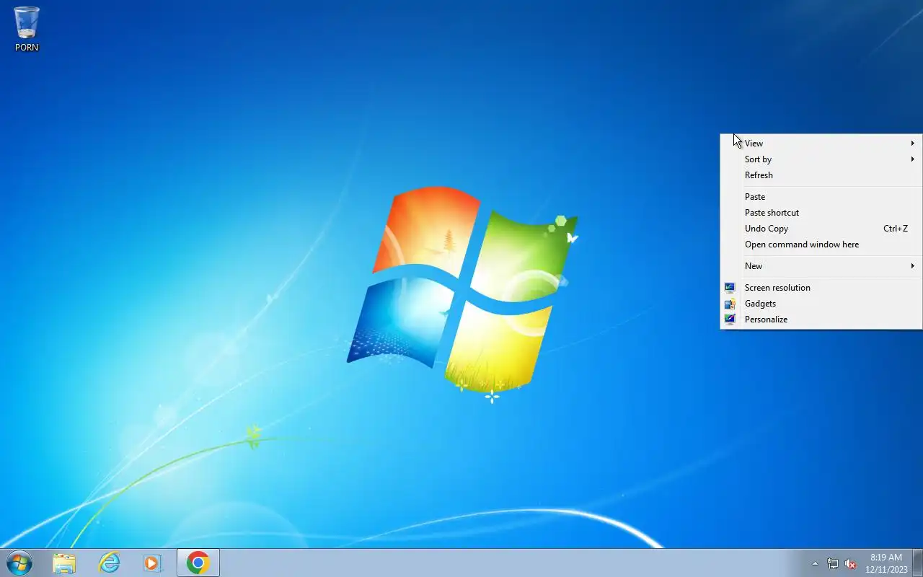Switch to Google Chrome in the taskbar
Image resolution: width=923 pixels, height=577 pixels.
pos(198,563)
